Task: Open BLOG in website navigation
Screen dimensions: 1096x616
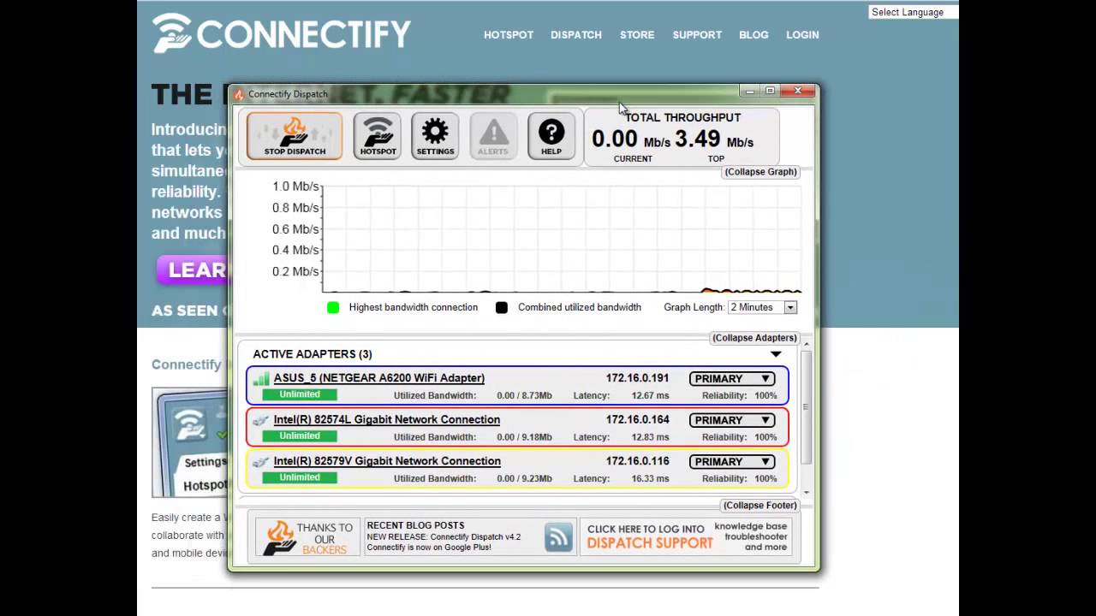Action: tap(753, 35)
